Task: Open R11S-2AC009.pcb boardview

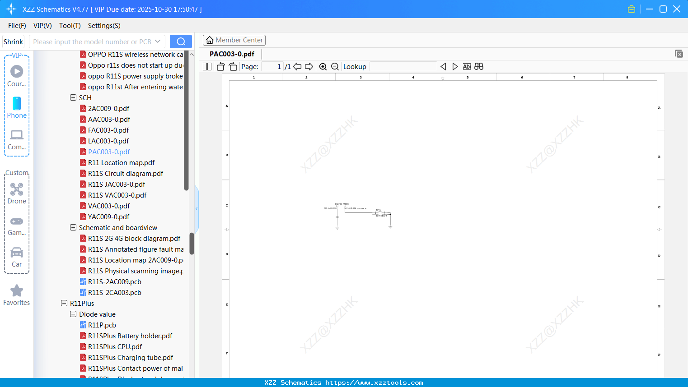Action: tap(115, 281)
